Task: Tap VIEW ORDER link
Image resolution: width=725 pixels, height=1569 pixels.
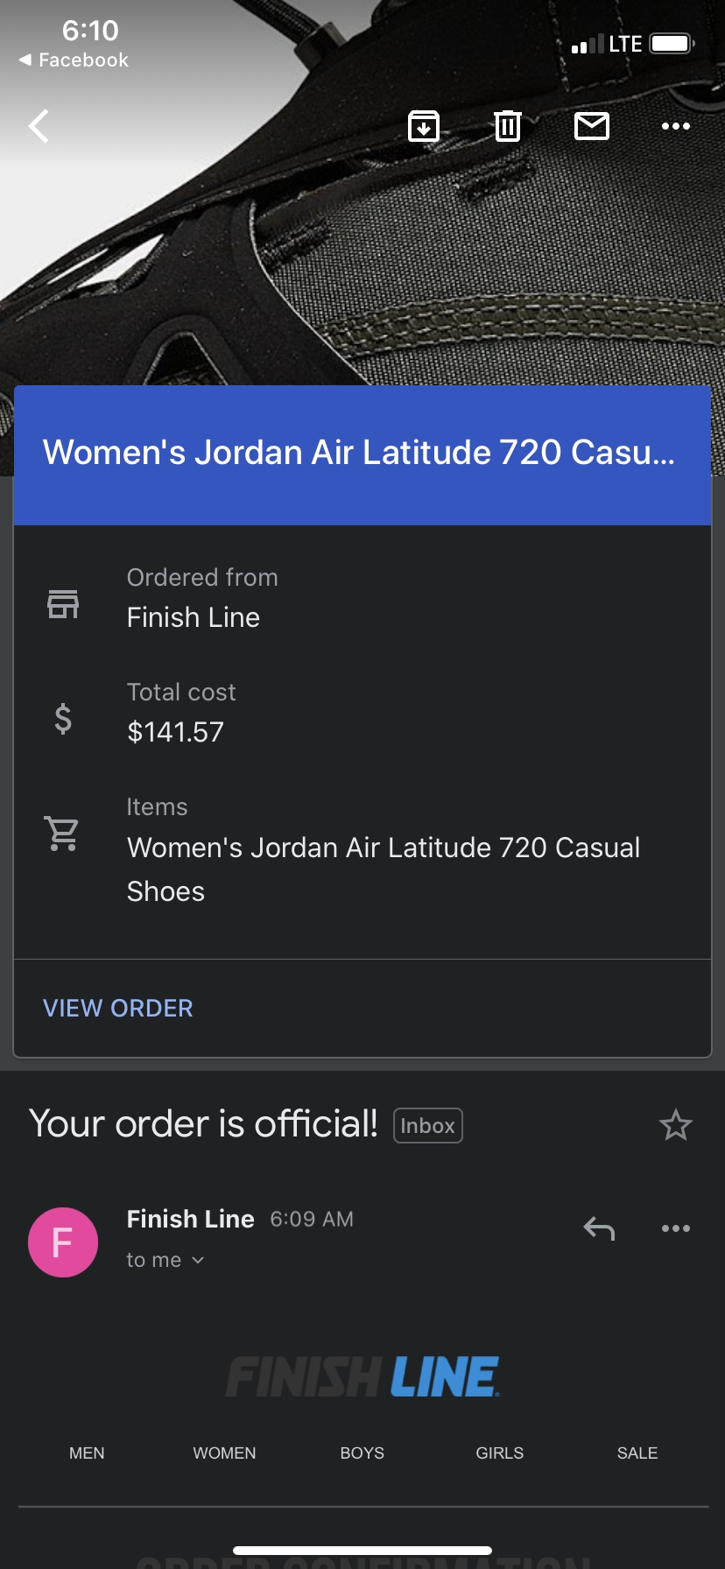Action: point(118,1008)
